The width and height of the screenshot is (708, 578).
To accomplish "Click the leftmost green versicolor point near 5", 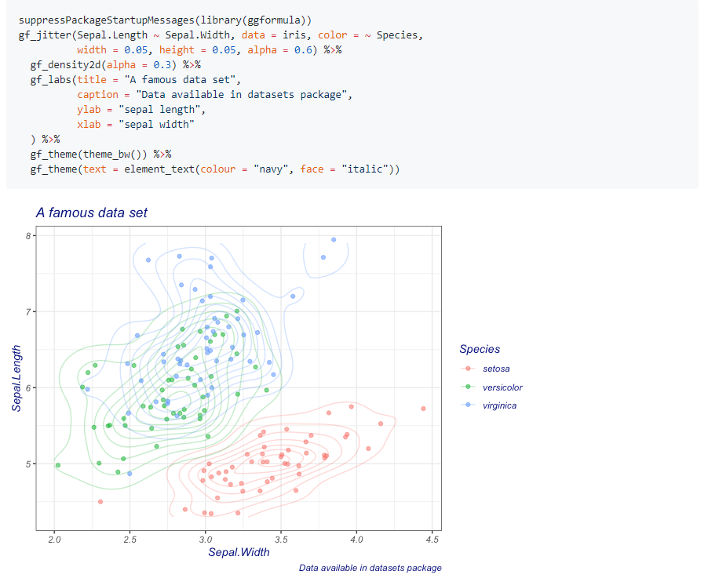I will (58, 465).
